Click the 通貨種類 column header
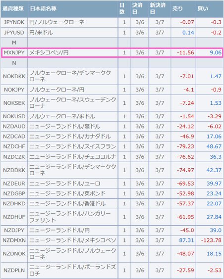Screen dimensions: 224x279 point(14,8)
